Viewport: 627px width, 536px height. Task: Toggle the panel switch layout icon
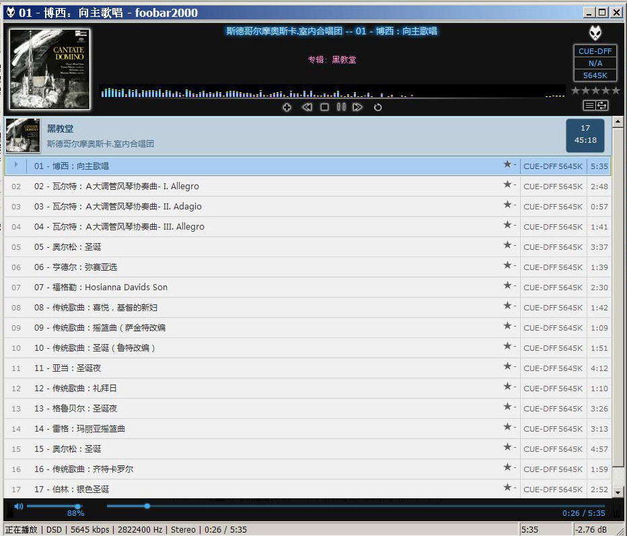[602, 105]
